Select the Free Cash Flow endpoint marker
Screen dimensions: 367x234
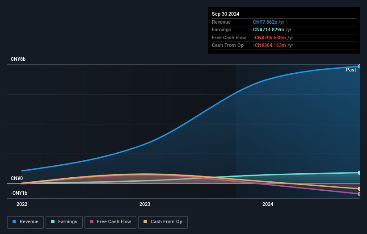point(359,194)
